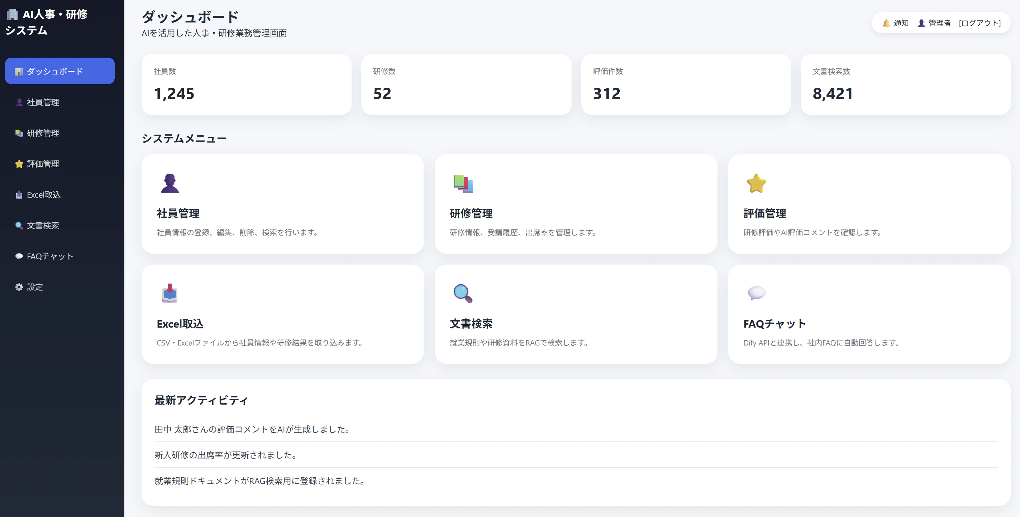Navigate to 文書検索 in the sidebar

click(60, 226)
